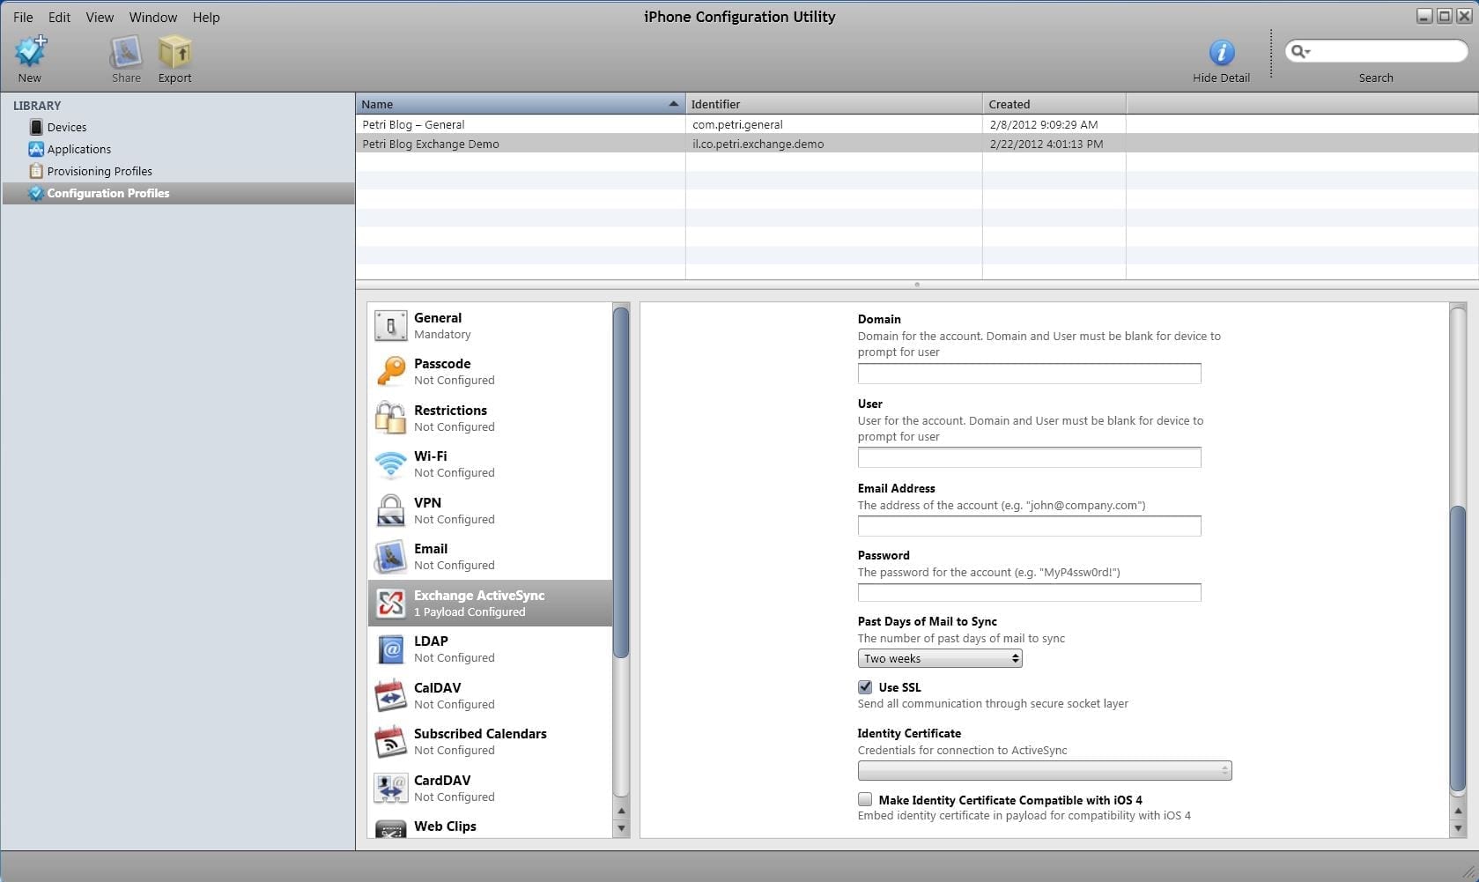The image size is (1479, 882).
Task: Select Provisioning Profiles icon in Library
Action: pyautogui.click(x=36, y=171)
